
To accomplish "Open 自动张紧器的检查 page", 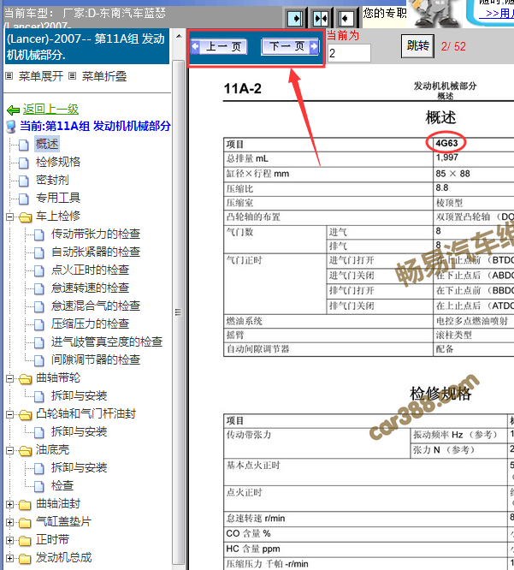I will click(96, 252).
